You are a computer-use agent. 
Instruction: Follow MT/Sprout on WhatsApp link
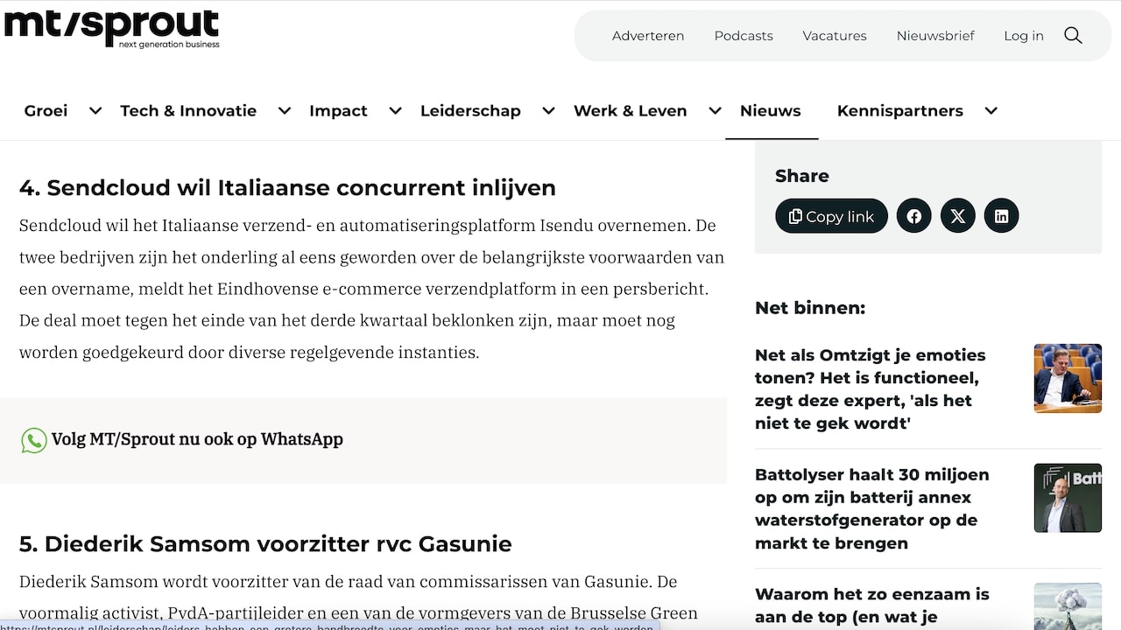197,439
